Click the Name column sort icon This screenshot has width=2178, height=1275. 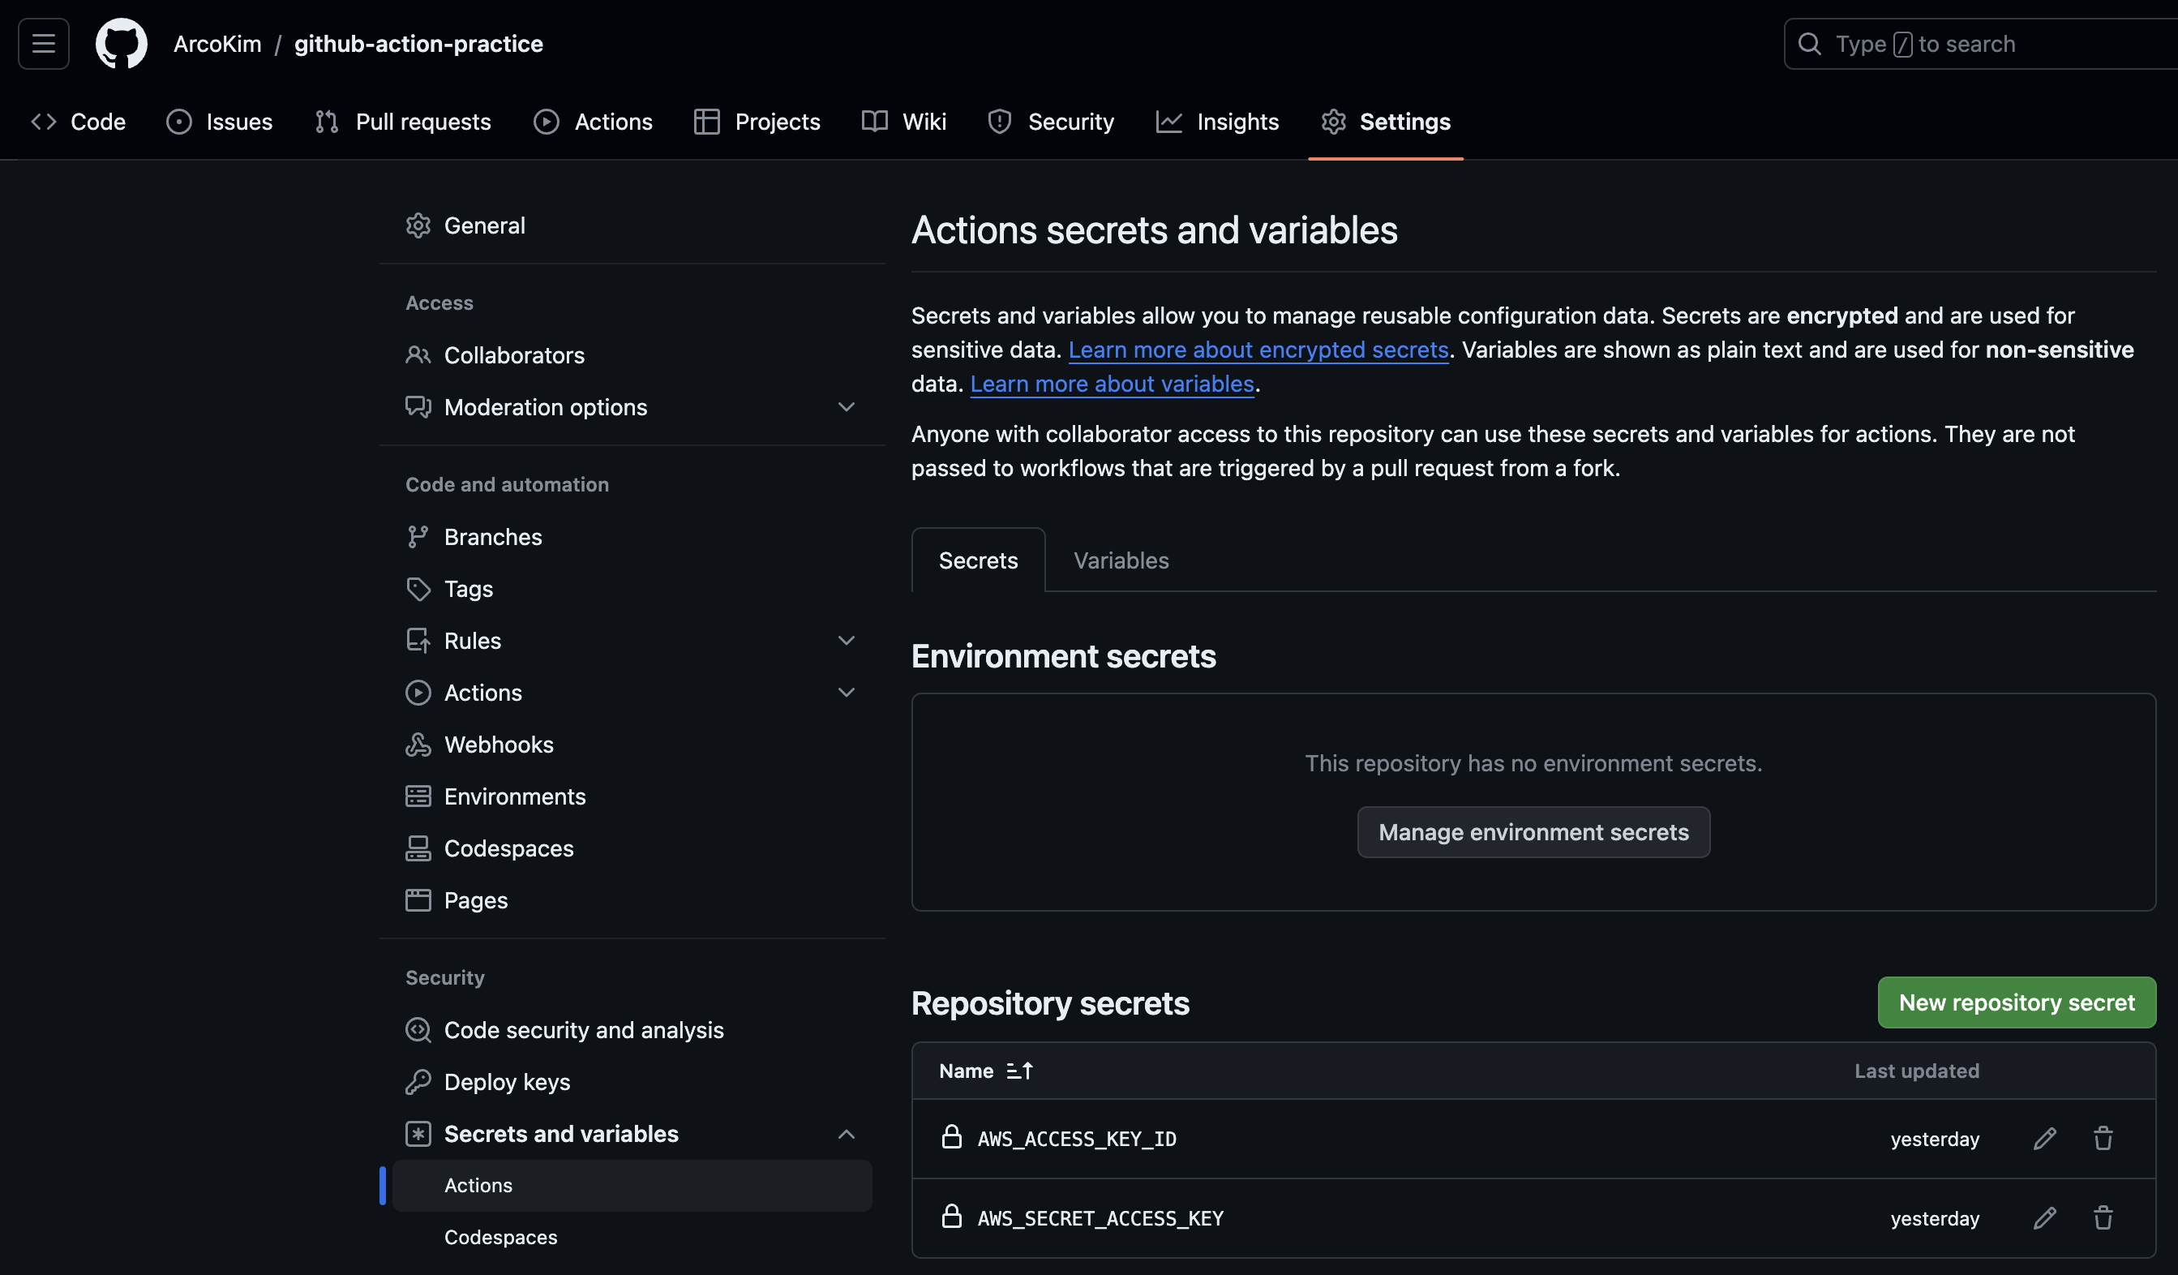coord(1019,1071)
